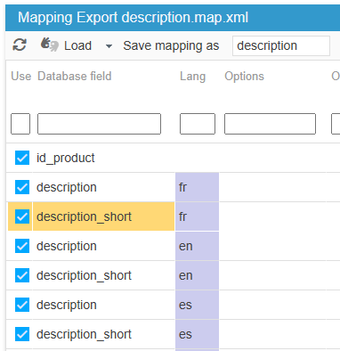The image size is (340, 351).
Task: Click the Lang filter input
Action: pyautogui.click(x=198, y=124)
